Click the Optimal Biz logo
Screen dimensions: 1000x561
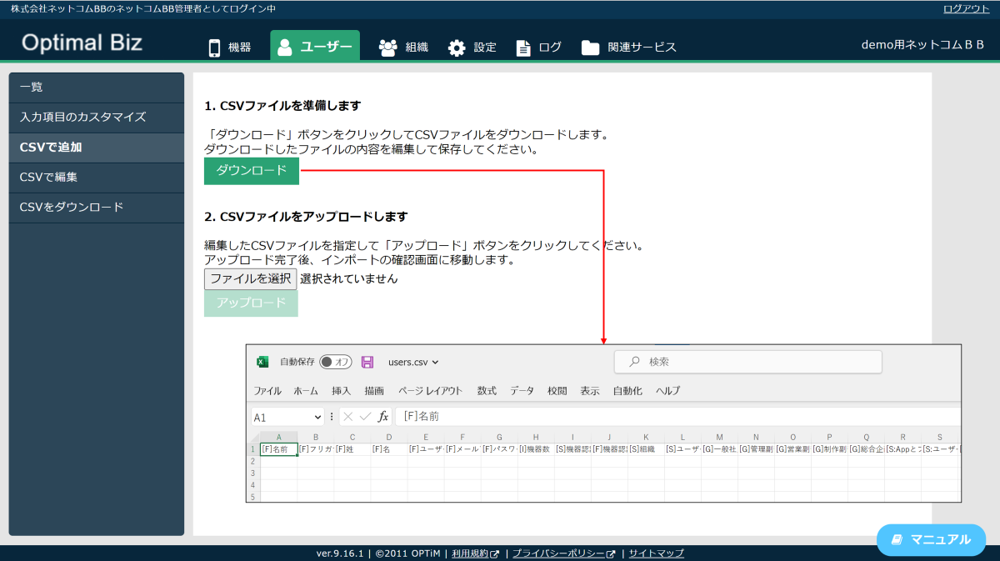click(x=82, y=43)
